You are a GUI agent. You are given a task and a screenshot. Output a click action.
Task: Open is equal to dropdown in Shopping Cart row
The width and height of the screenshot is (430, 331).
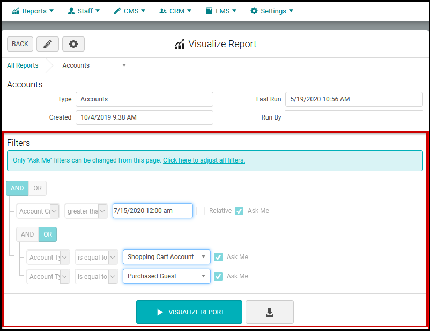pos(97,257)
